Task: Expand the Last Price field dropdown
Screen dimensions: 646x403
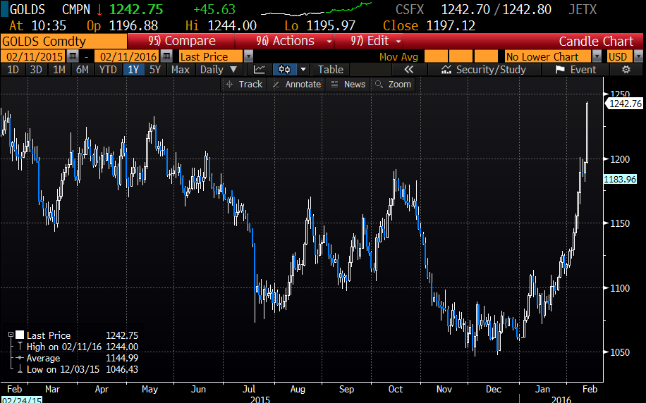Action: (248, 56)
